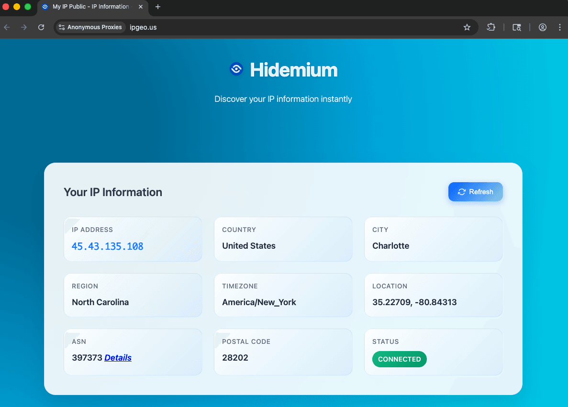This screenshot has height=407, width=568.
Task: Click the Hidemium eye logo
Action: click(236, 69)
